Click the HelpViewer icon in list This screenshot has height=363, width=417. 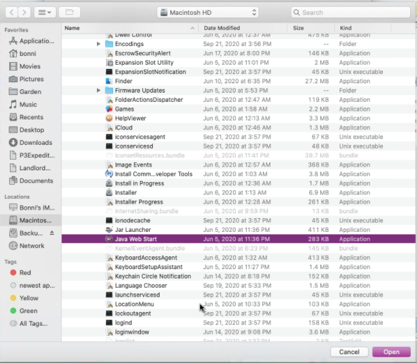[x=109, y=118]
